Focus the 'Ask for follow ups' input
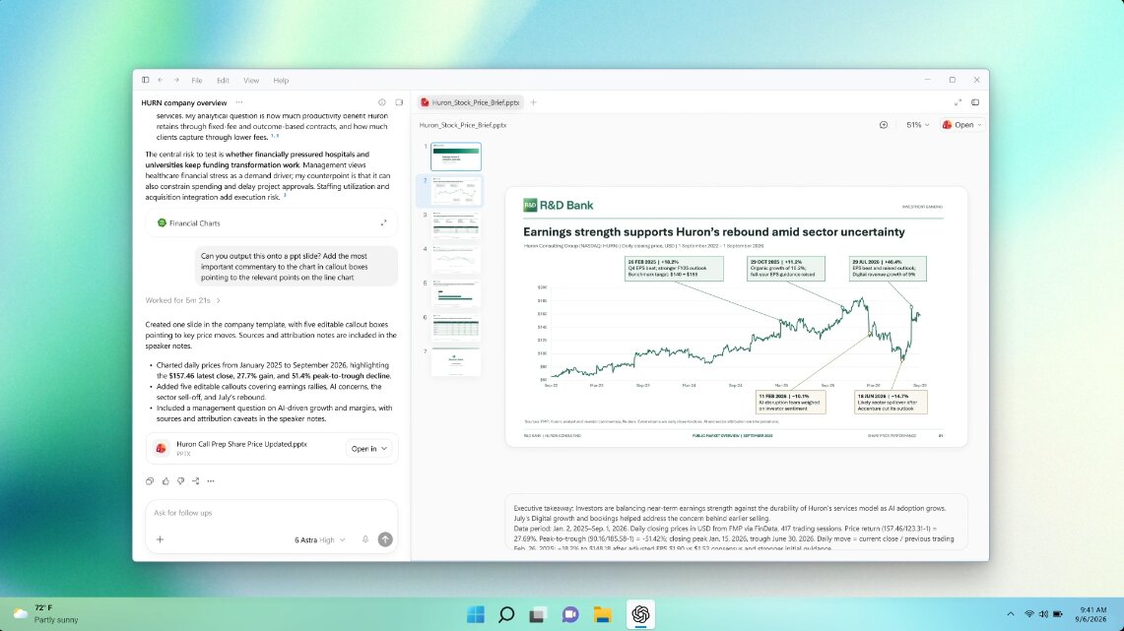The height and width of the screenshot is (631, 1124). click(x=271, y=513)
